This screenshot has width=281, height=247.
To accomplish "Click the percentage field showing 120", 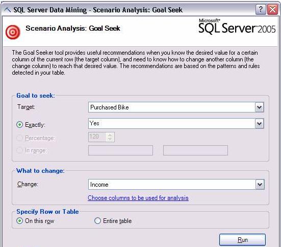I will pyautogui.click(x=101, y=137).
